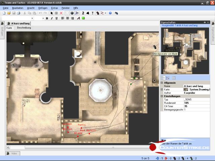Sort properties alphabetically with A-Z icon
This screenshot has height=161, width=215.
coord(167,78)
